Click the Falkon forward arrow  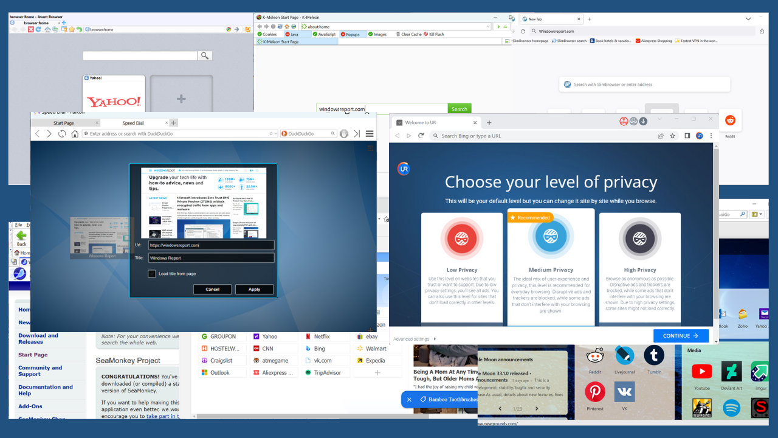click(x=49, y=134)
